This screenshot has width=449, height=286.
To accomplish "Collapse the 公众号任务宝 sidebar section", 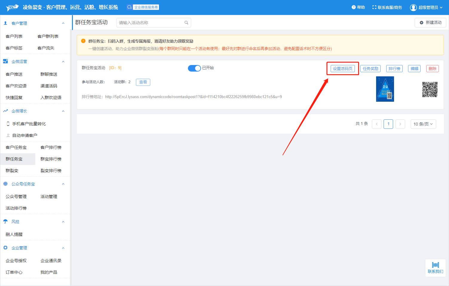I will click(x=63, y=184).
